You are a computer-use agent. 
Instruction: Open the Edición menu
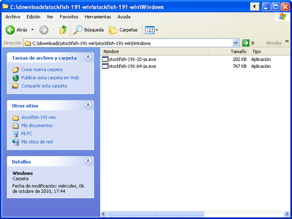click(33, 17)
